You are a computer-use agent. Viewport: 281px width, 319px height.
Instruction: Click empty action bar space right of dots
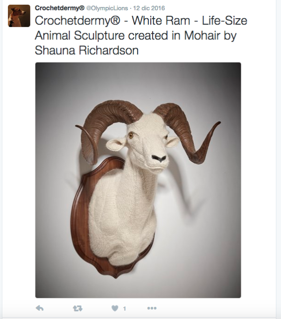click(210, 308)
